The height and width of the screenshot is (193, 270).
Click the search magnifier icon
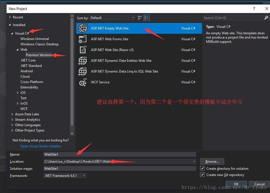(266, 18)
